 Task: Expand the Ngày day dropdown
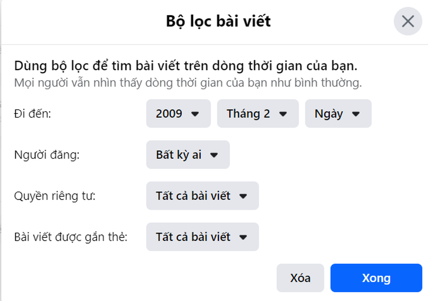(x=338, y=114)
